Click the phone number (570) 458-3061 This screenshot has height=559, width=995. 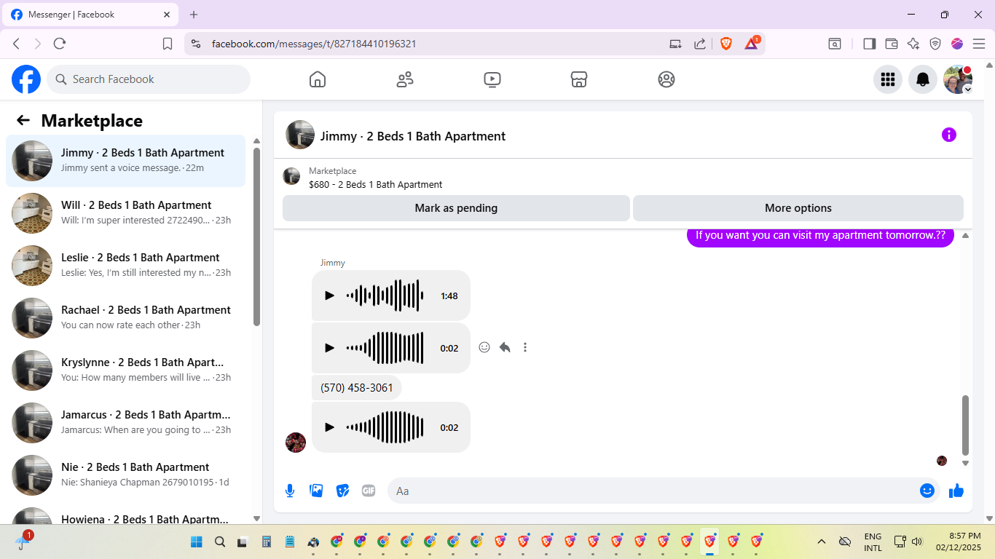pyautogui.click(x=357, y=388)
